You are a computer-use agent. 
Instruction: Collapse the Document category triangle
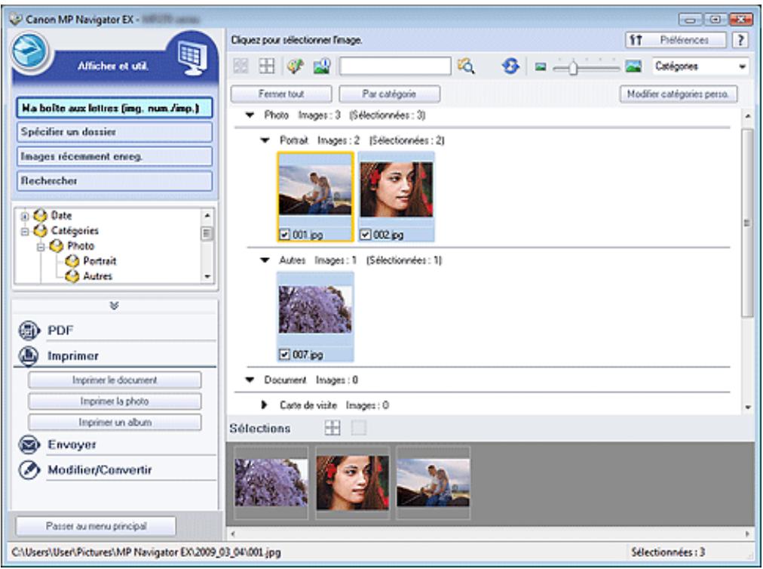(x=250, y=380)
